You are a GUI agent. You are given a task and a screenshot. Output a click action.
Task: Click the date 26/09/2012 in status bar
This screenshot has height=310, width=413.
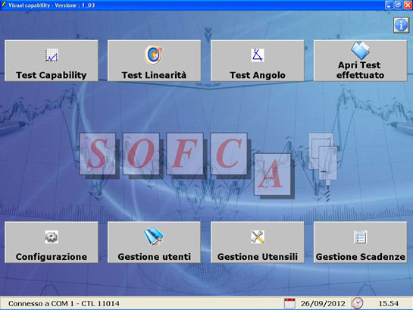coord(323,303)
